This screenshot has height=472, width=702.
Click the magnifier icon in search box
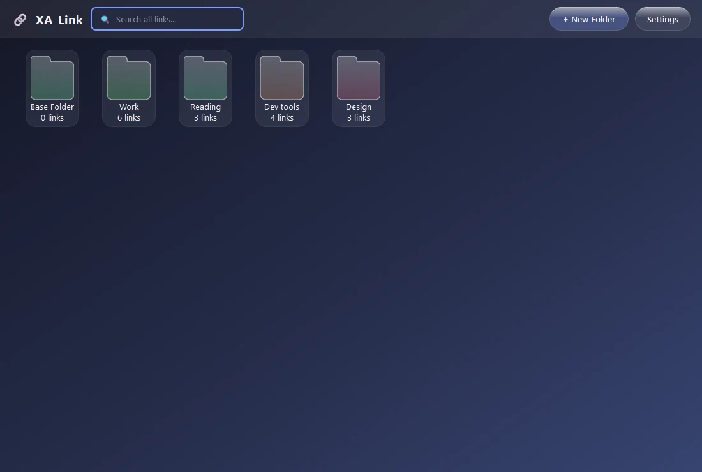coord(105,19)
